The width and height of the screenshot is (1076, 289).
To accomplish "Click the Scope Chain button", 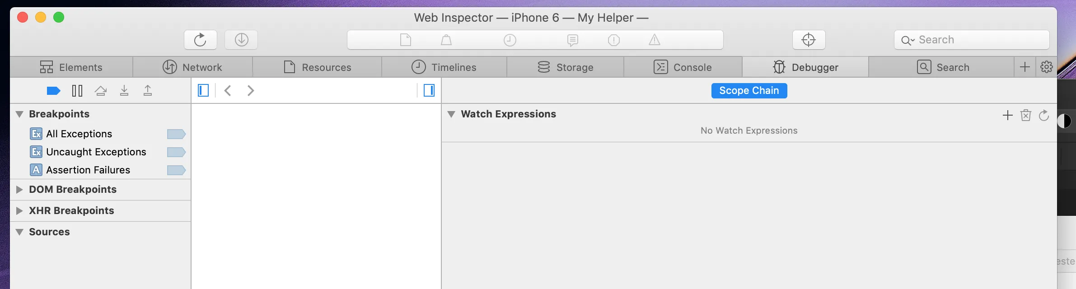I will coord(749,91).
